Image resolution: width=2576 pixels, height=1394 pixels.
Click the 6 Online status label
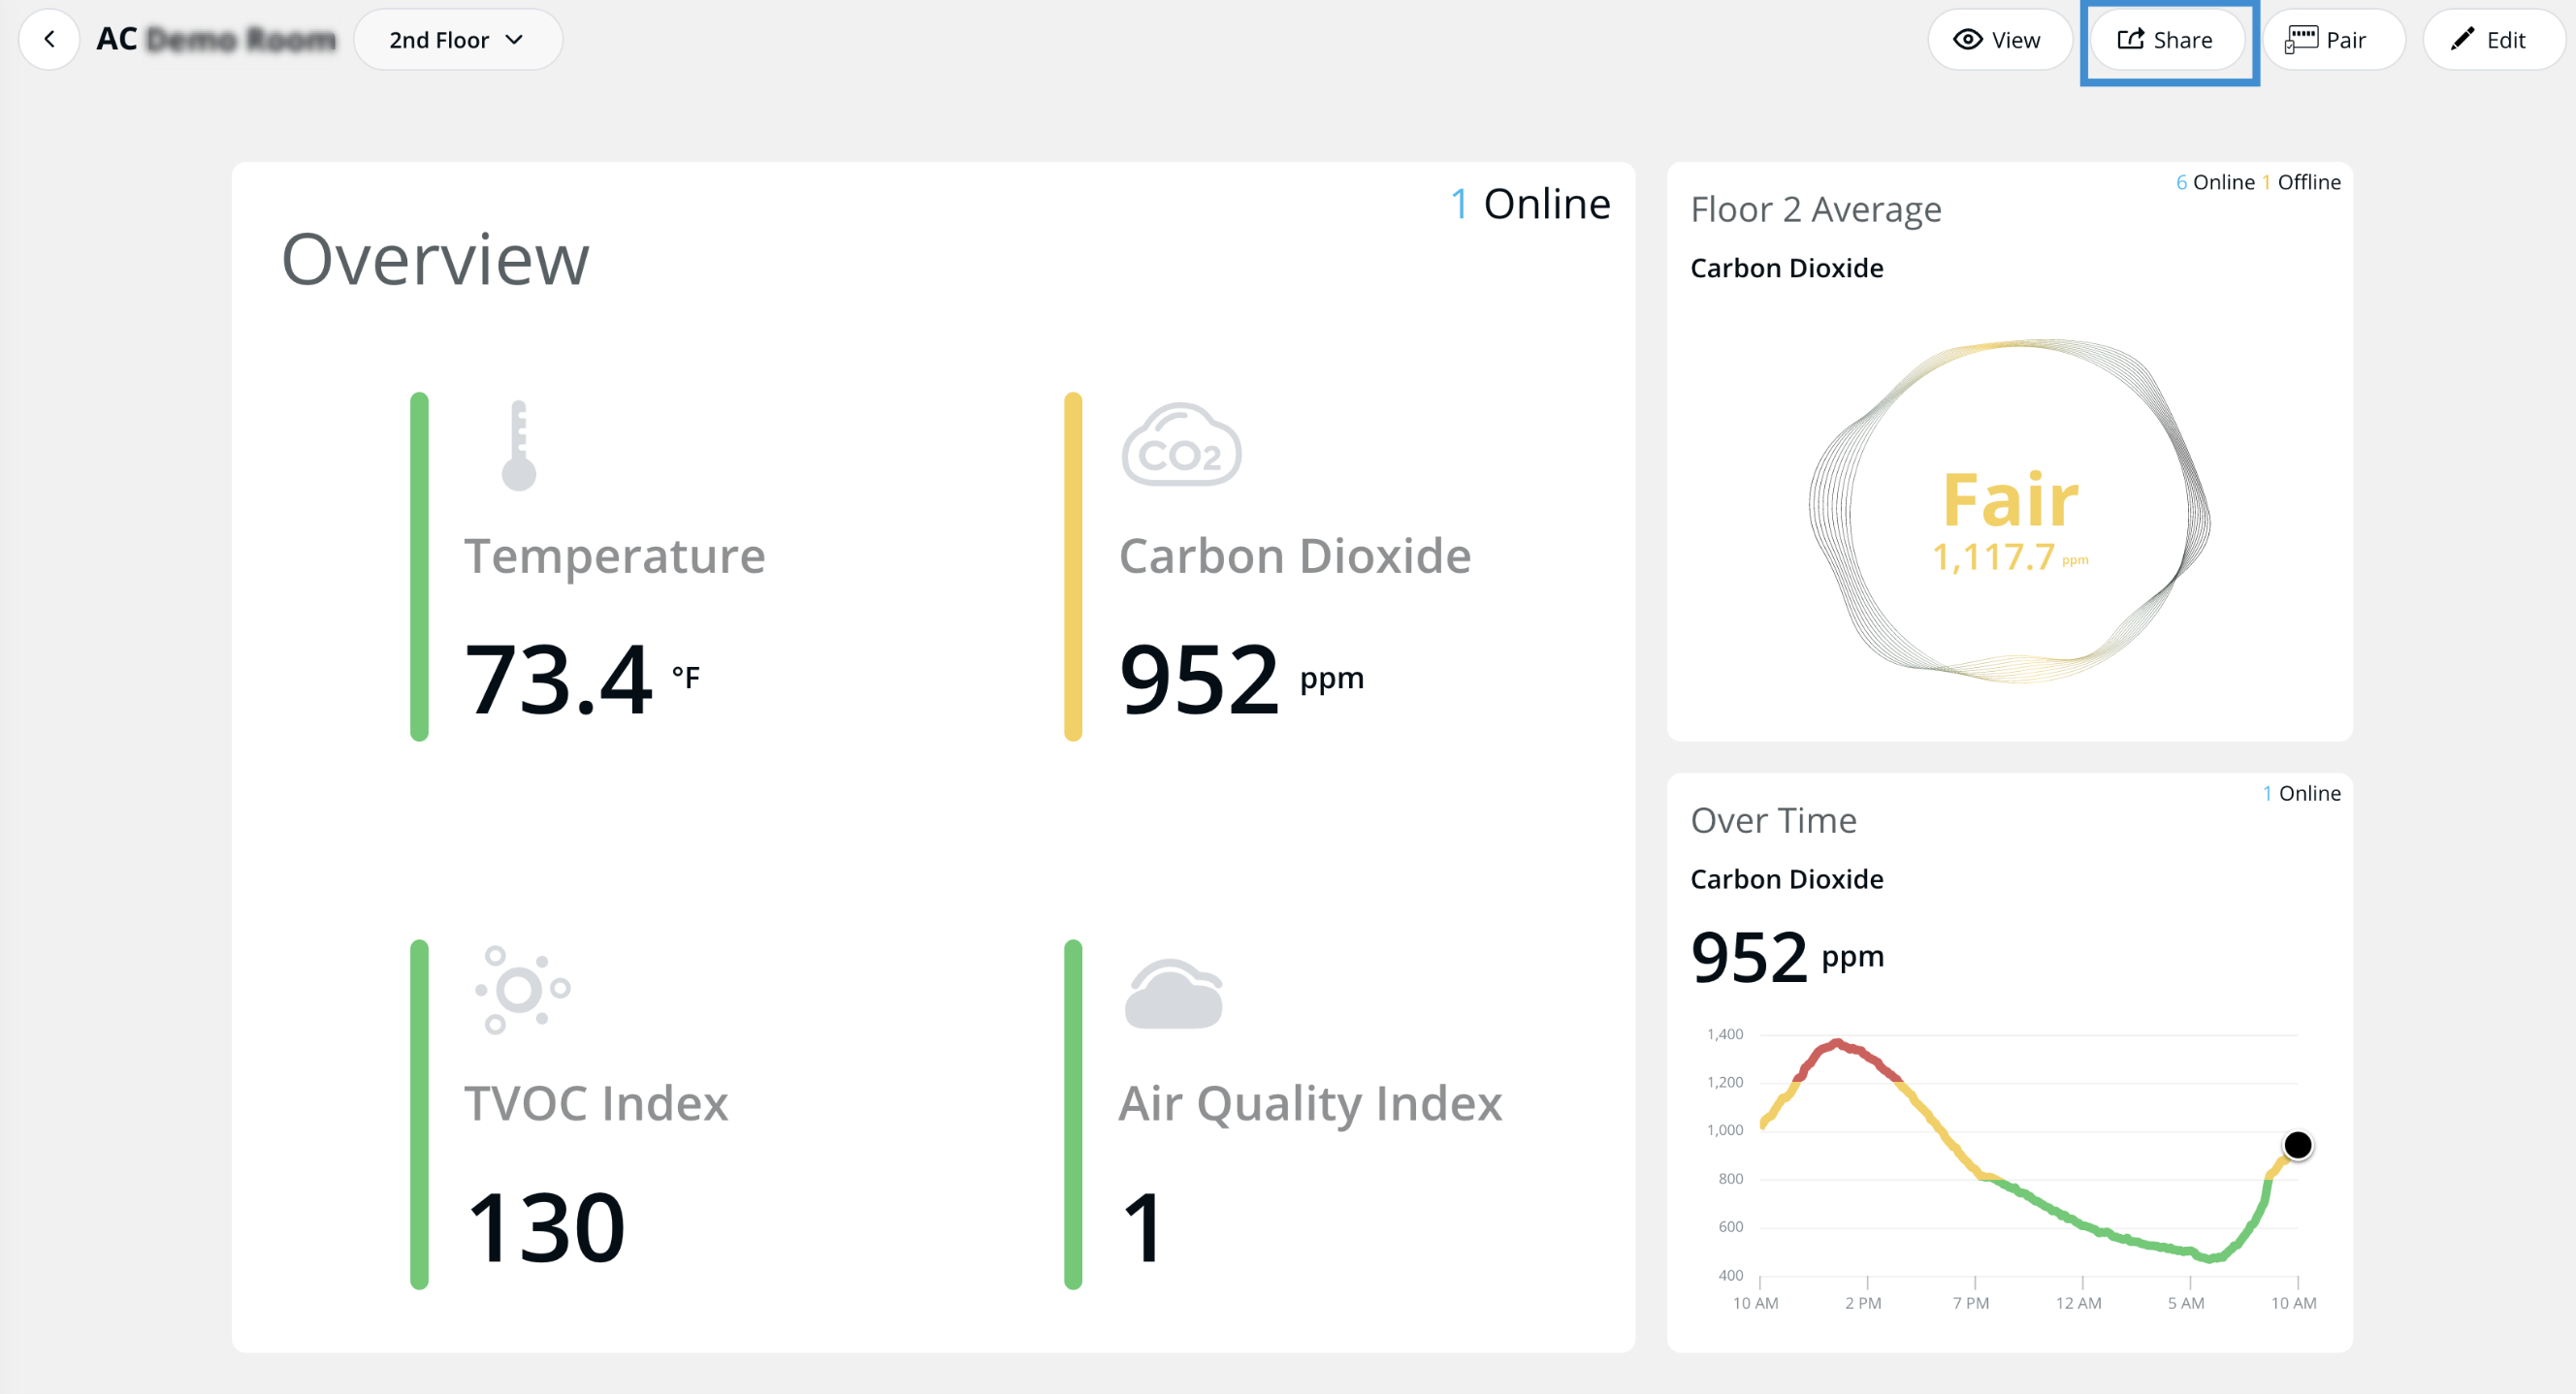coord(2214,182)
